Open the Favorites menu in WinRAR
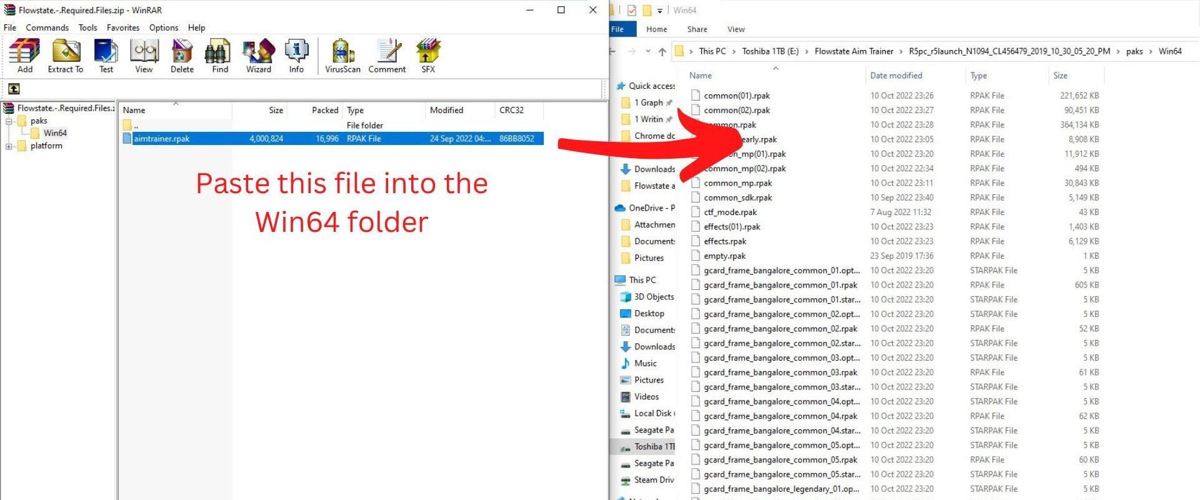Screen dimensions: 1200x500 click(123, 27)
